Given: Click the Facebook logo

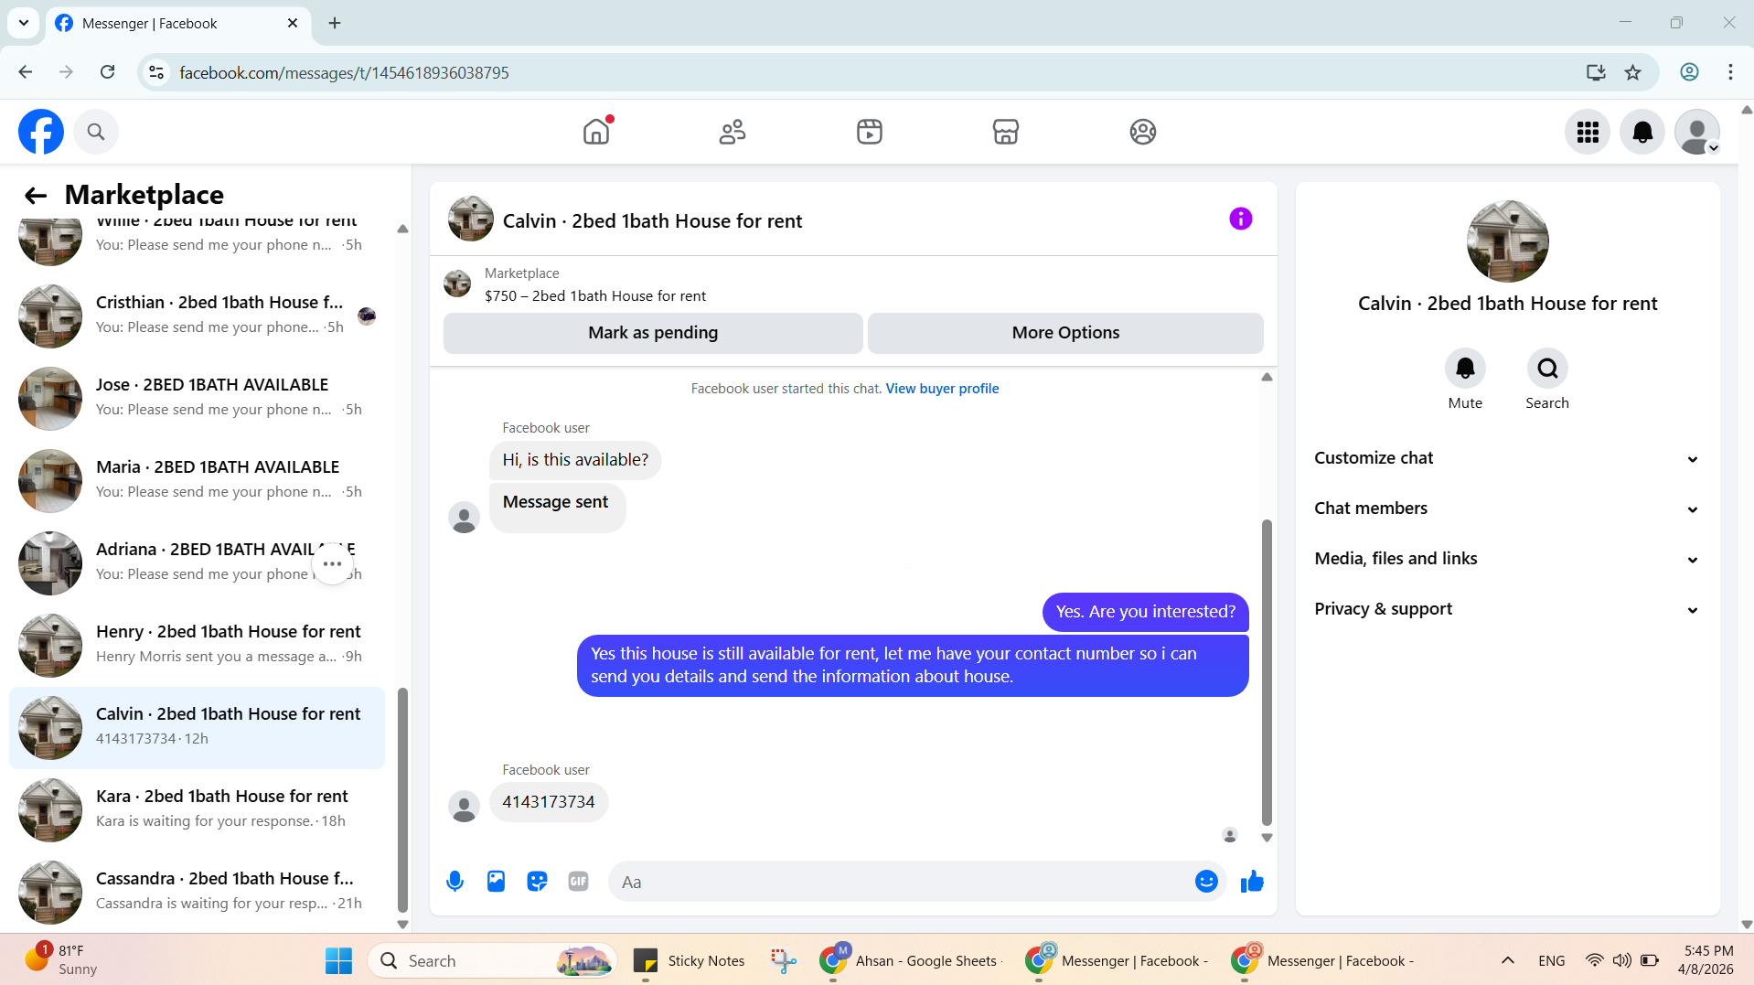Looking at the screenshot, I should pyautogui.click(x=41, y=133).
